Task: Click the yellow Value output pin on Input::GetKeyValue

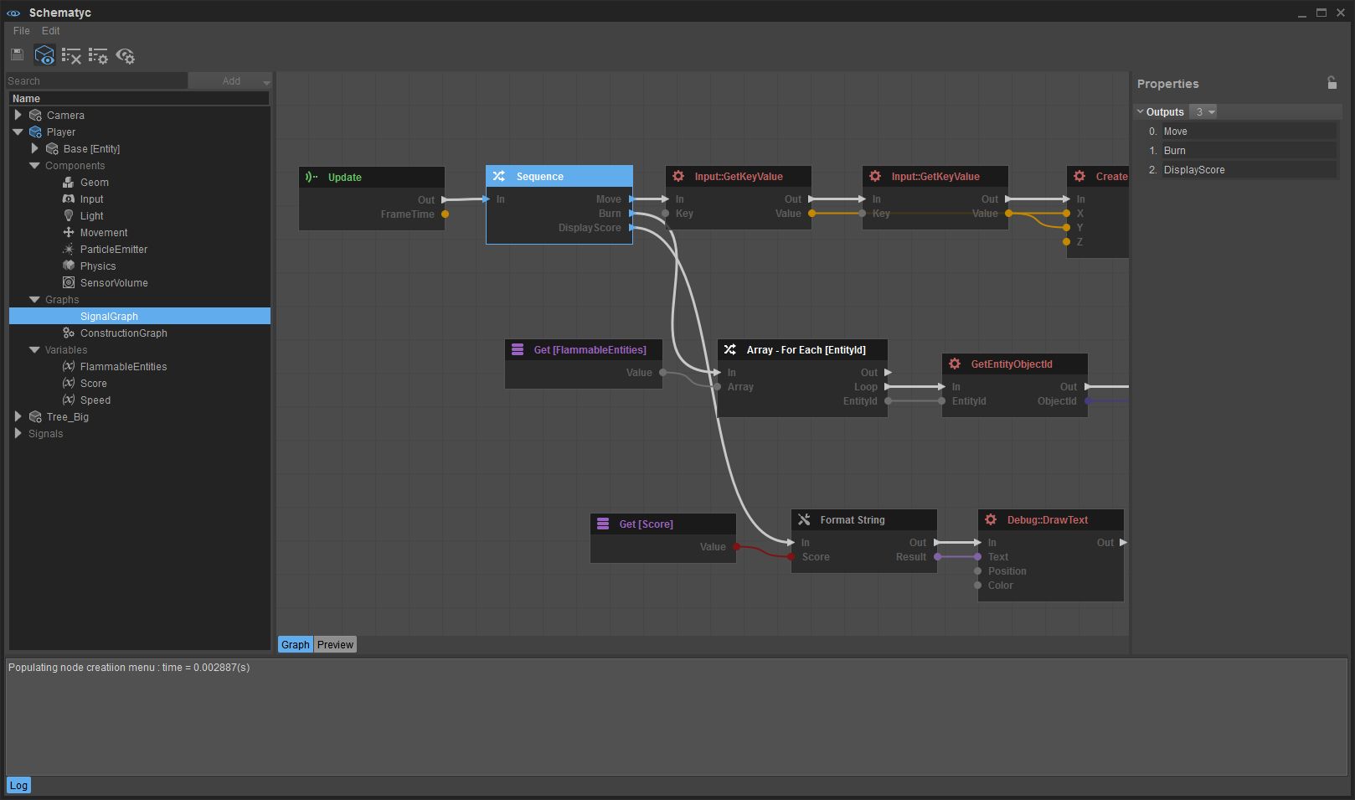Action: click(x=811, y=214)
